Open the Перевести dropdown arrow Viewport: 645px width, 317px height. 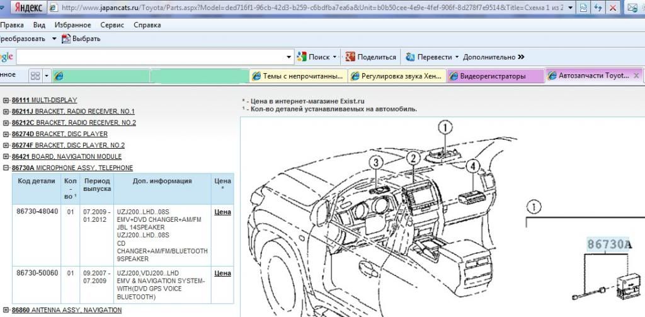pyautogui.click(x=457, y=57)
